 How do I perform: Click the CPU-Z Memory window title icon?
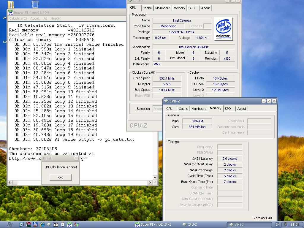(x=166, y=101)
